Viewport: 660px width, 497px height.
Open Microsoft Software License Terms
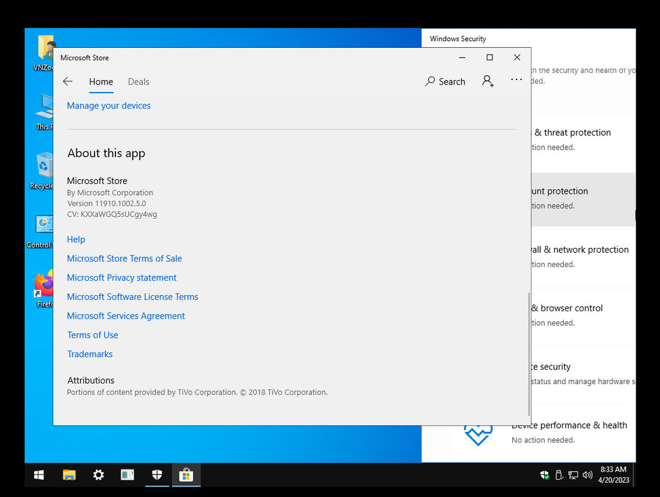point(133,297)
